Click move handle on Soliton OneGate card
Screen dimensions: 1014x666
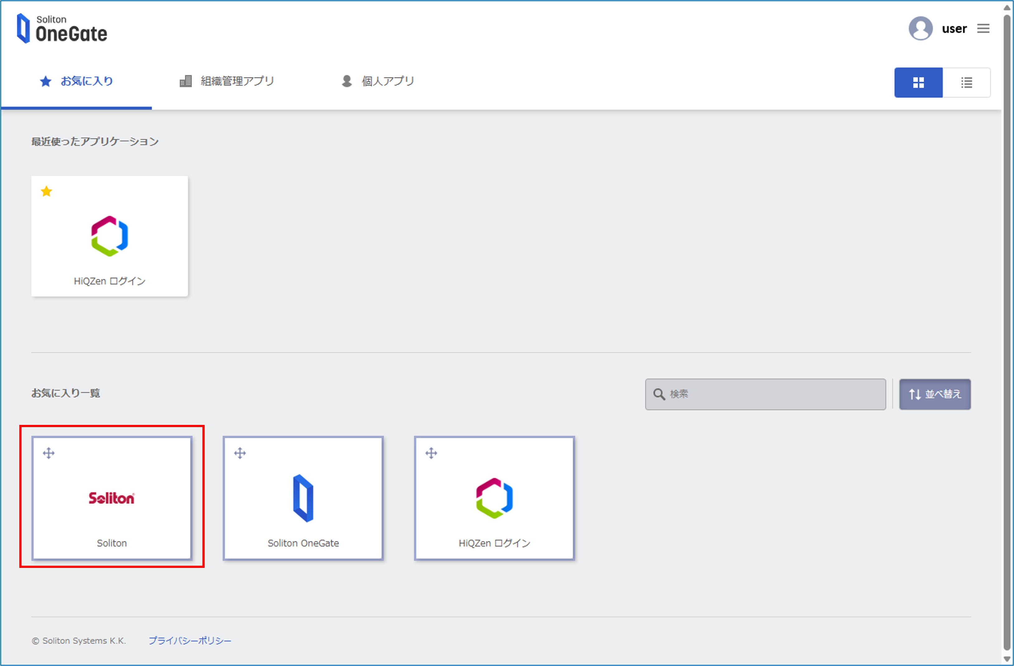[240, 453]
